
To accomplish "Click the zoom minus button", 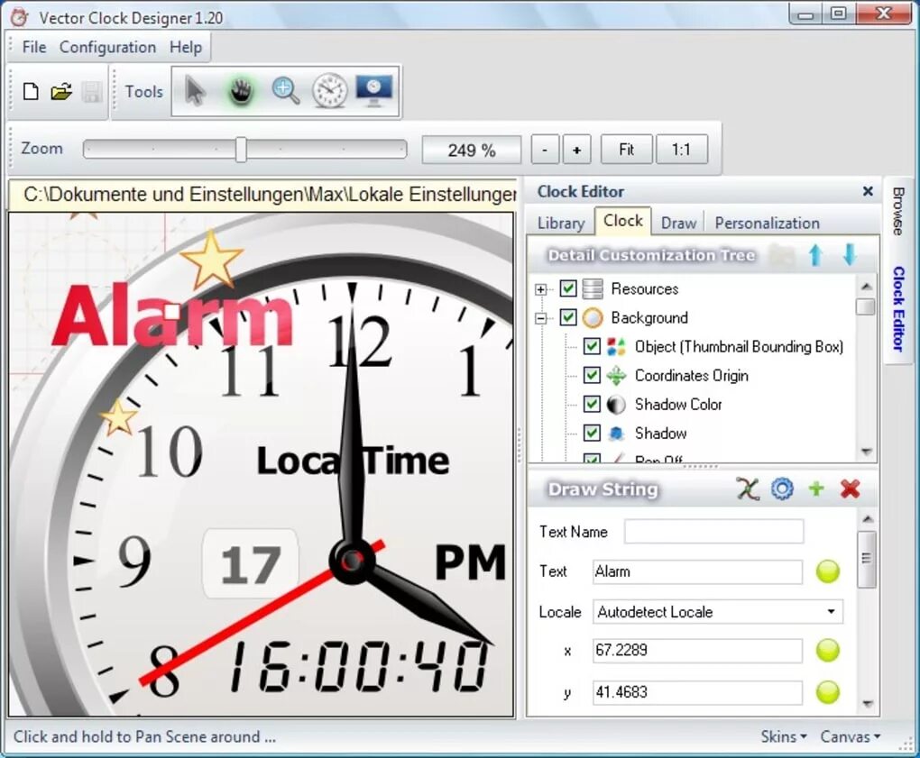I will tap(545, 150).
